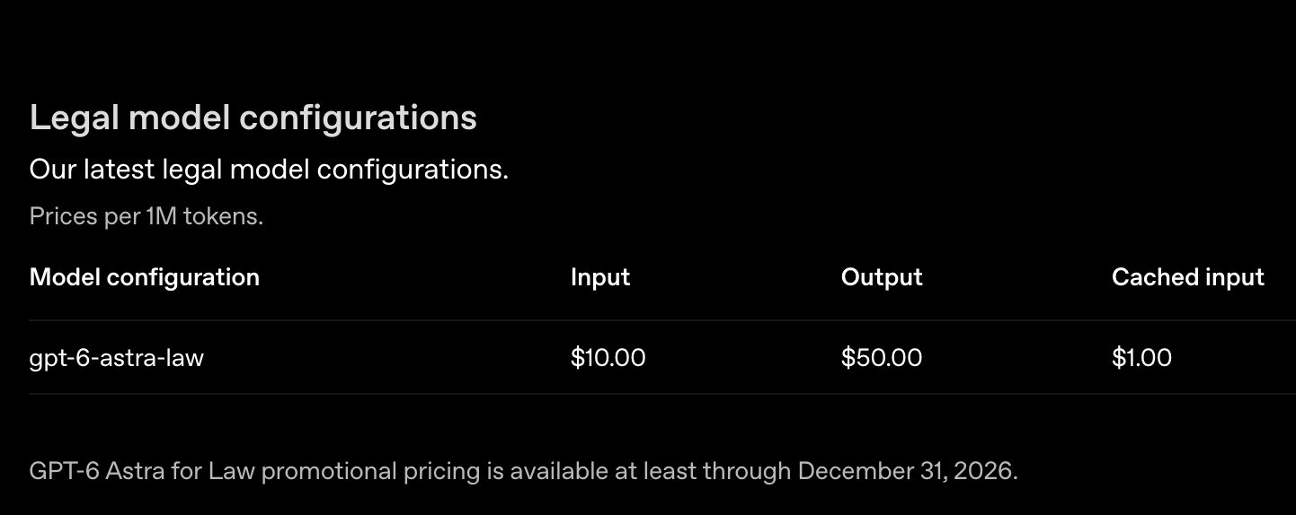The height and width of the screenshot is (515, 1296).
Task: Click the Model configuration column header
Action: pos(145,277)
